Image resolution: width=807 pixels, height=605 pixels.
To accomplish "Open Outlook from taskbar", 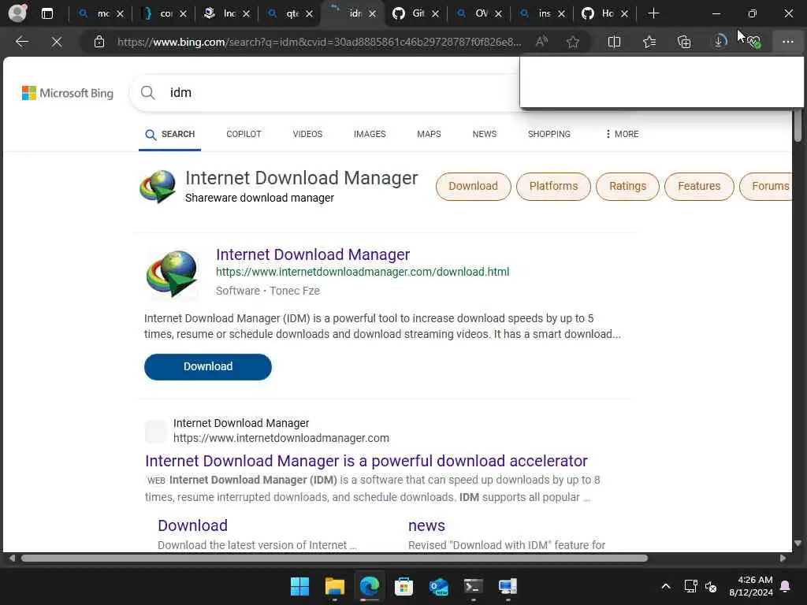I will [438, 586].
